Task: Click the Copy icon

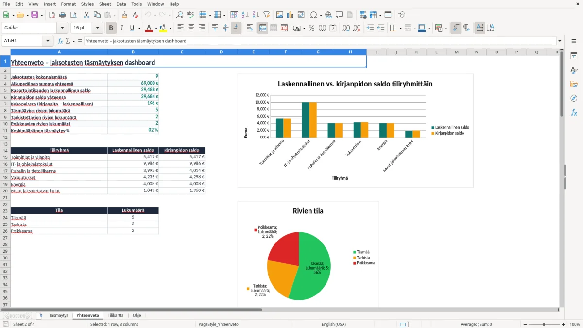Action: pyautogui.click(x=97, y=15)
